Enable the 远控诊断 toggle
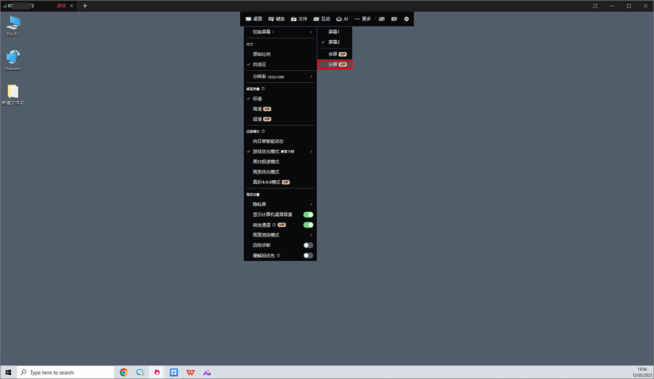Screen dimensions: 654x379 (308, 245)
